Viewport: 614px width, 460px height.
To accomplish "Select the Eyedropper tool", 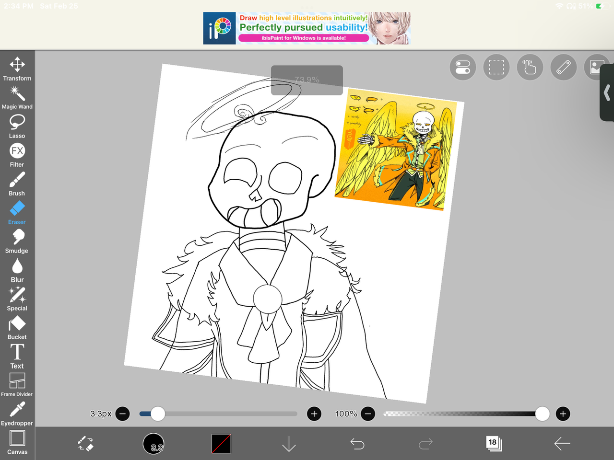I will [x=17, y=414].
